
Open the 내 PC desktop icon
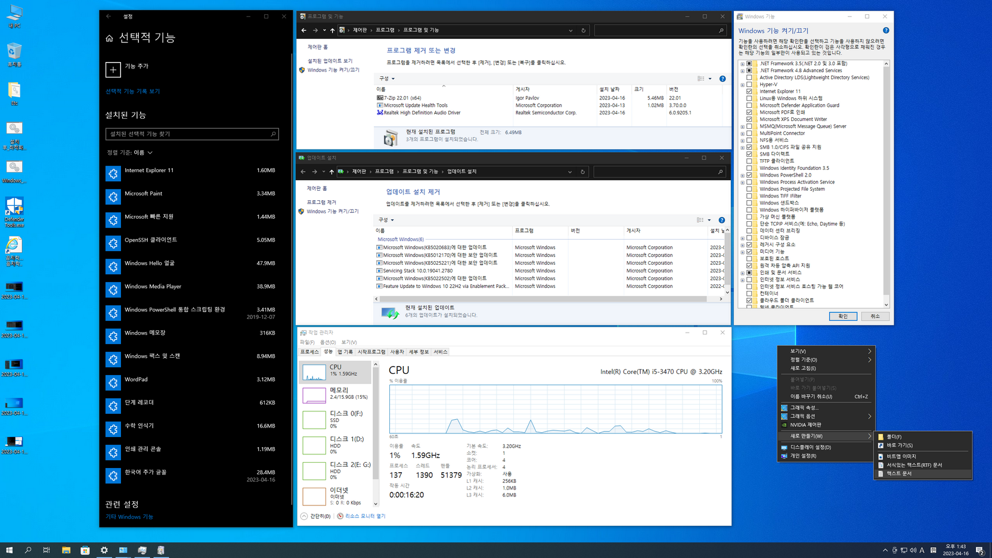pyautogui.click(x=14, y=16)
